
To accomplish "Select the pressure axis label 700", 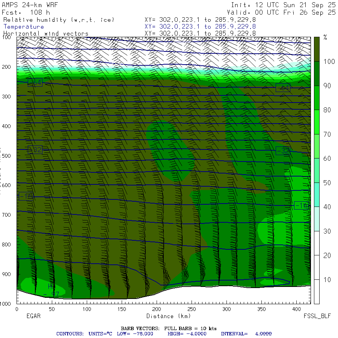I will (x=6, y=215).
